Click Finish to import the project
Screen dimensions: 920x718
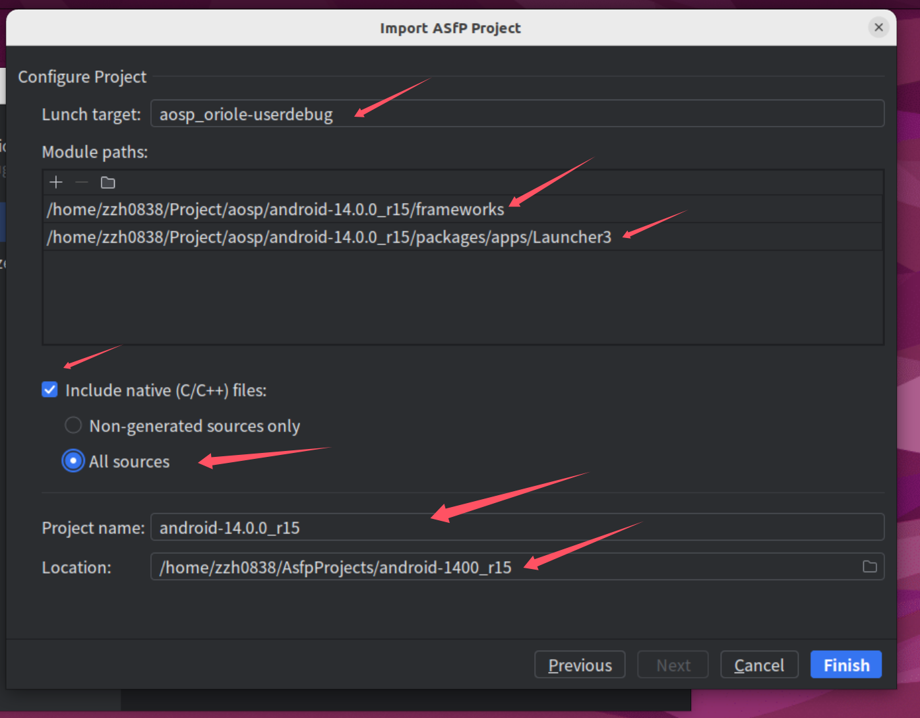pos(845,665)
